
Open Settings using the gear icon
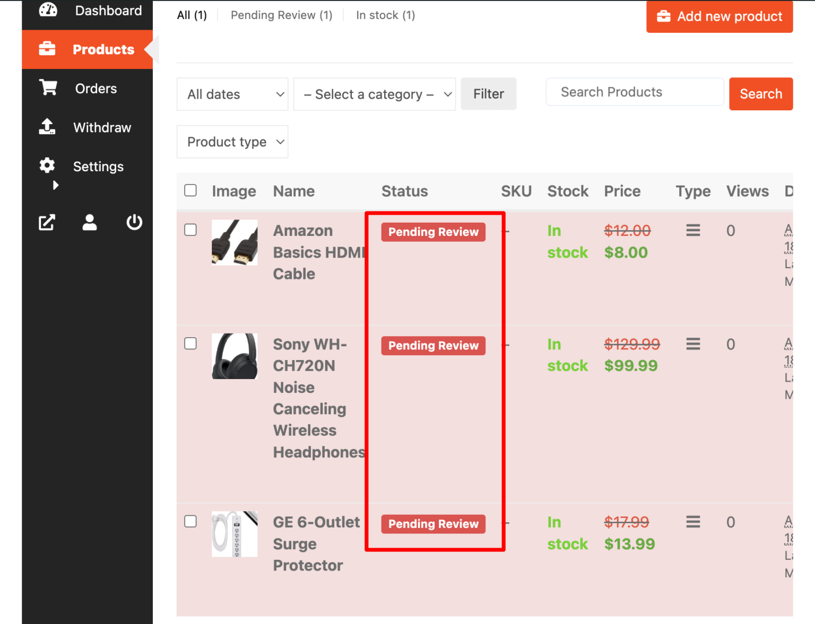[x=47, y=165]
